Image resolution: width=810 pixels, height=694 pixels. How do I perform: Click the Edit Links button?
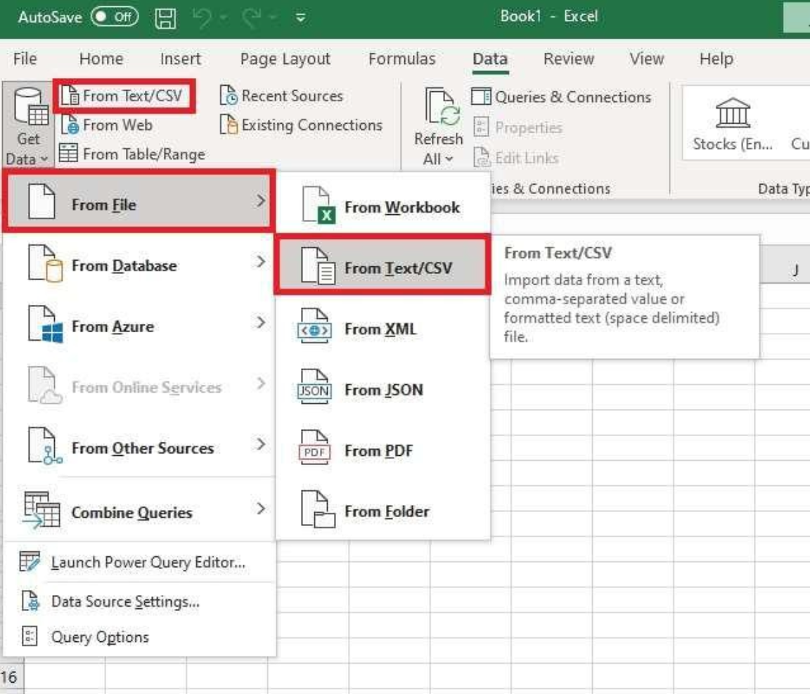tap(516, 157)
